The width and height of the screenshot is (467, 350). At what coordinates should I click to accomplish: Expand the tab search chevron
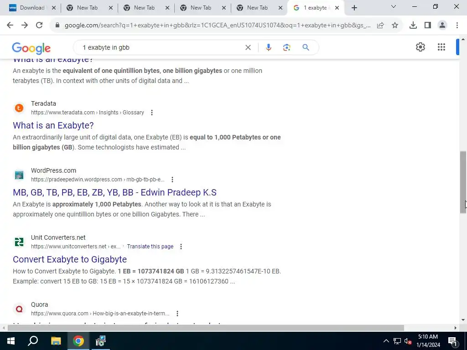tap(394, 6)
